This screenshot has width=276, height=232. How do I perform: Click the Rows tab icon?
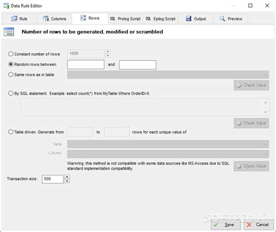point(83,18)
